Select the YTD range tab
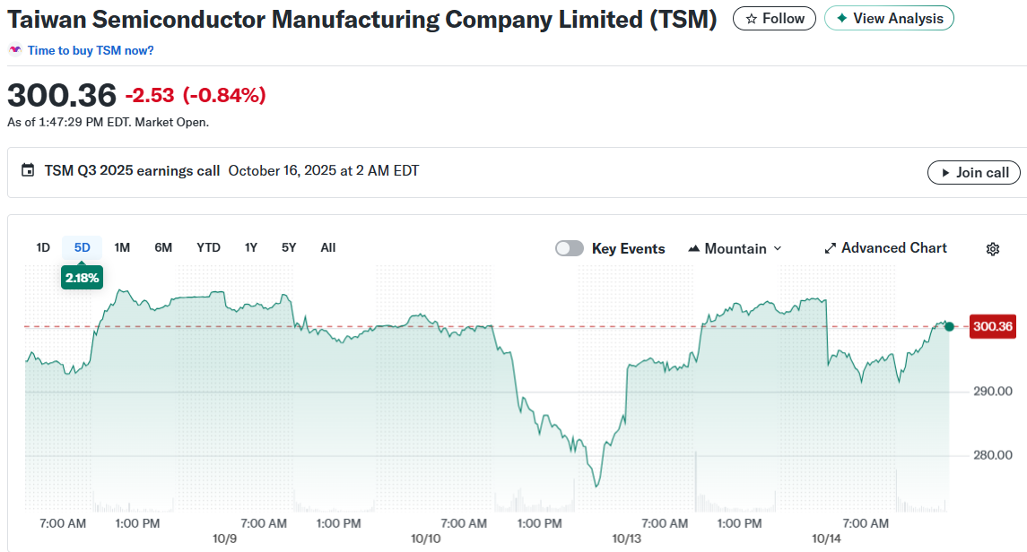Viewport: 1027px width, 552px height. click(x=208, y=247)
